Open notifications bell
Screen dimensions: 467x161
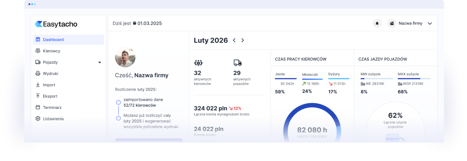coord(377,24)
